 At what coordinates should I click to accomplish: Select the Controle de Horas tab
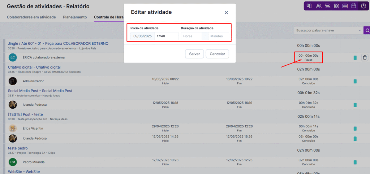[108, 17]
